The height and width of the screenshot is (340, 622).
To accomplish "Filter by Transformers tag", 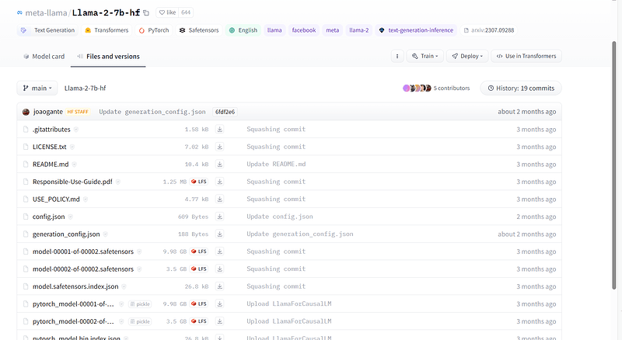I will point(107,30).
